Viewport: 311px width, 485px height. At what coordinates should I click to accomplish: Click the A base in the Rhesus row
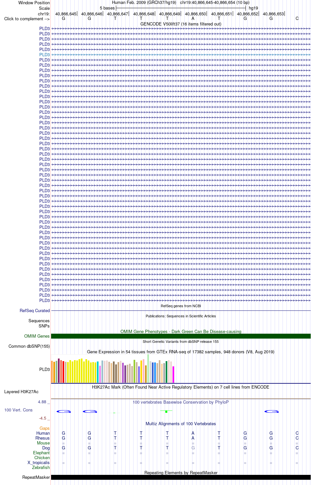(193, 438)
